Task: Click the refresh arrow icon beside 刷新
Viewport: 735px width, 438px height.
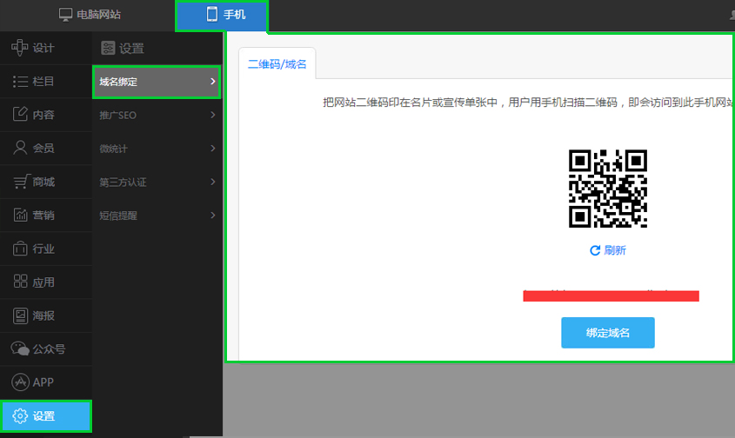Action: coord(595,250)
